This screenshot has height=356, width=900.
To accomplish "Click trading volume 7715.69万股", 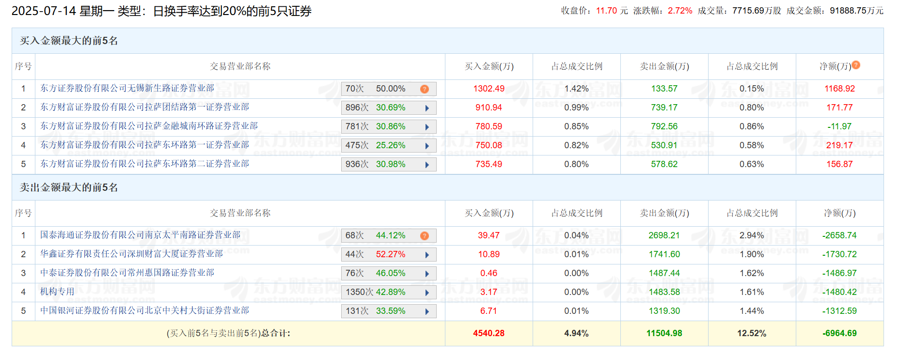I will (757, 11).
